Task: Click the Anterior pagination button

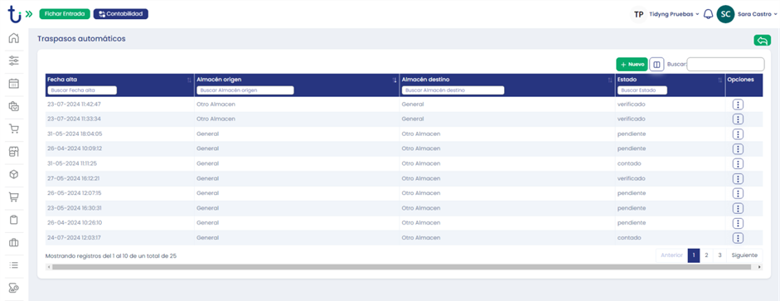Action: 671,255
